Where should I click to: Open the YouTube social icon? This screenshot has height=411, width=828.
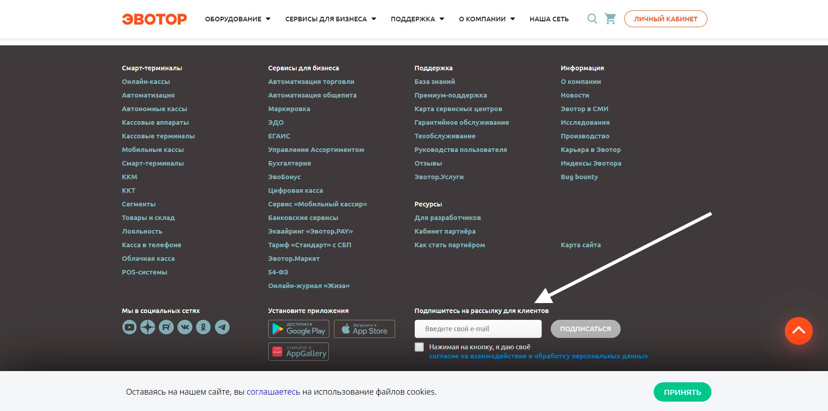(x=129, y=327)
